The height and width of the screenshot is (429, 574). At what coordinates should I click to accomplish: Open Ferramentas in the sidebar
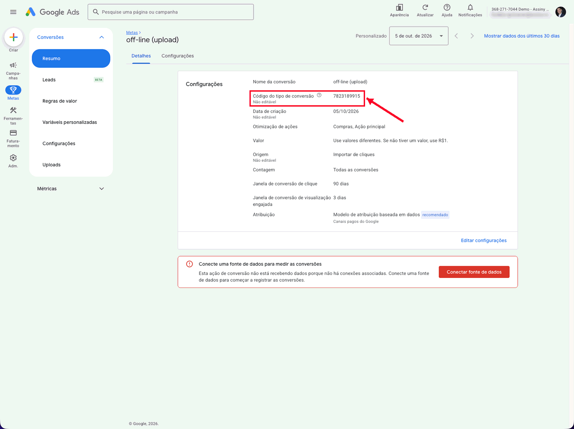point(13,116)
